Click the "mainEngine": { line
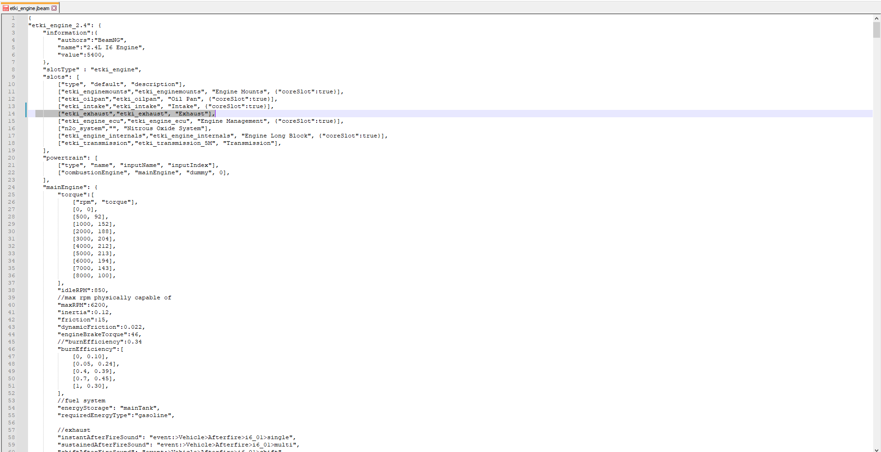This screenshot has width=881, height=452. coord(70,187)
